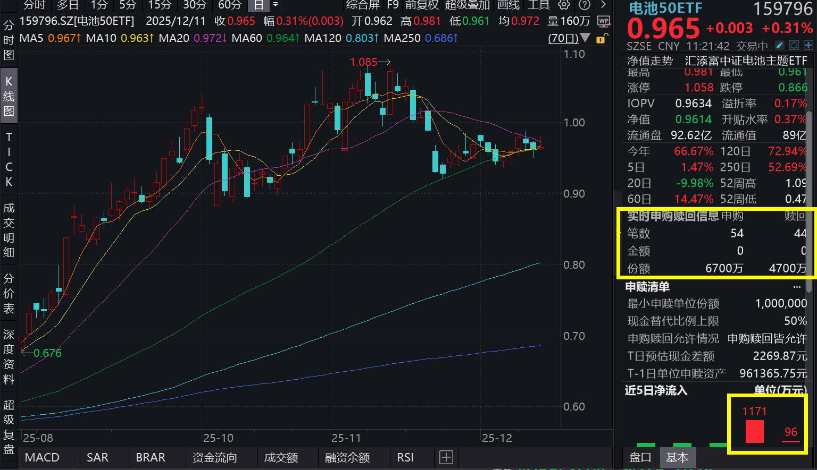Click the red inflow bar labeled 1171
This screenshot has width=817, height=470.
point(754,431)
